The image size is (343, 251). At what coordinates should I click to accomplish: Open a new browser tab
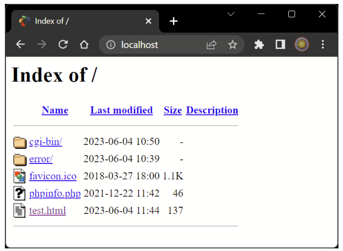click(x=173, y=22)
